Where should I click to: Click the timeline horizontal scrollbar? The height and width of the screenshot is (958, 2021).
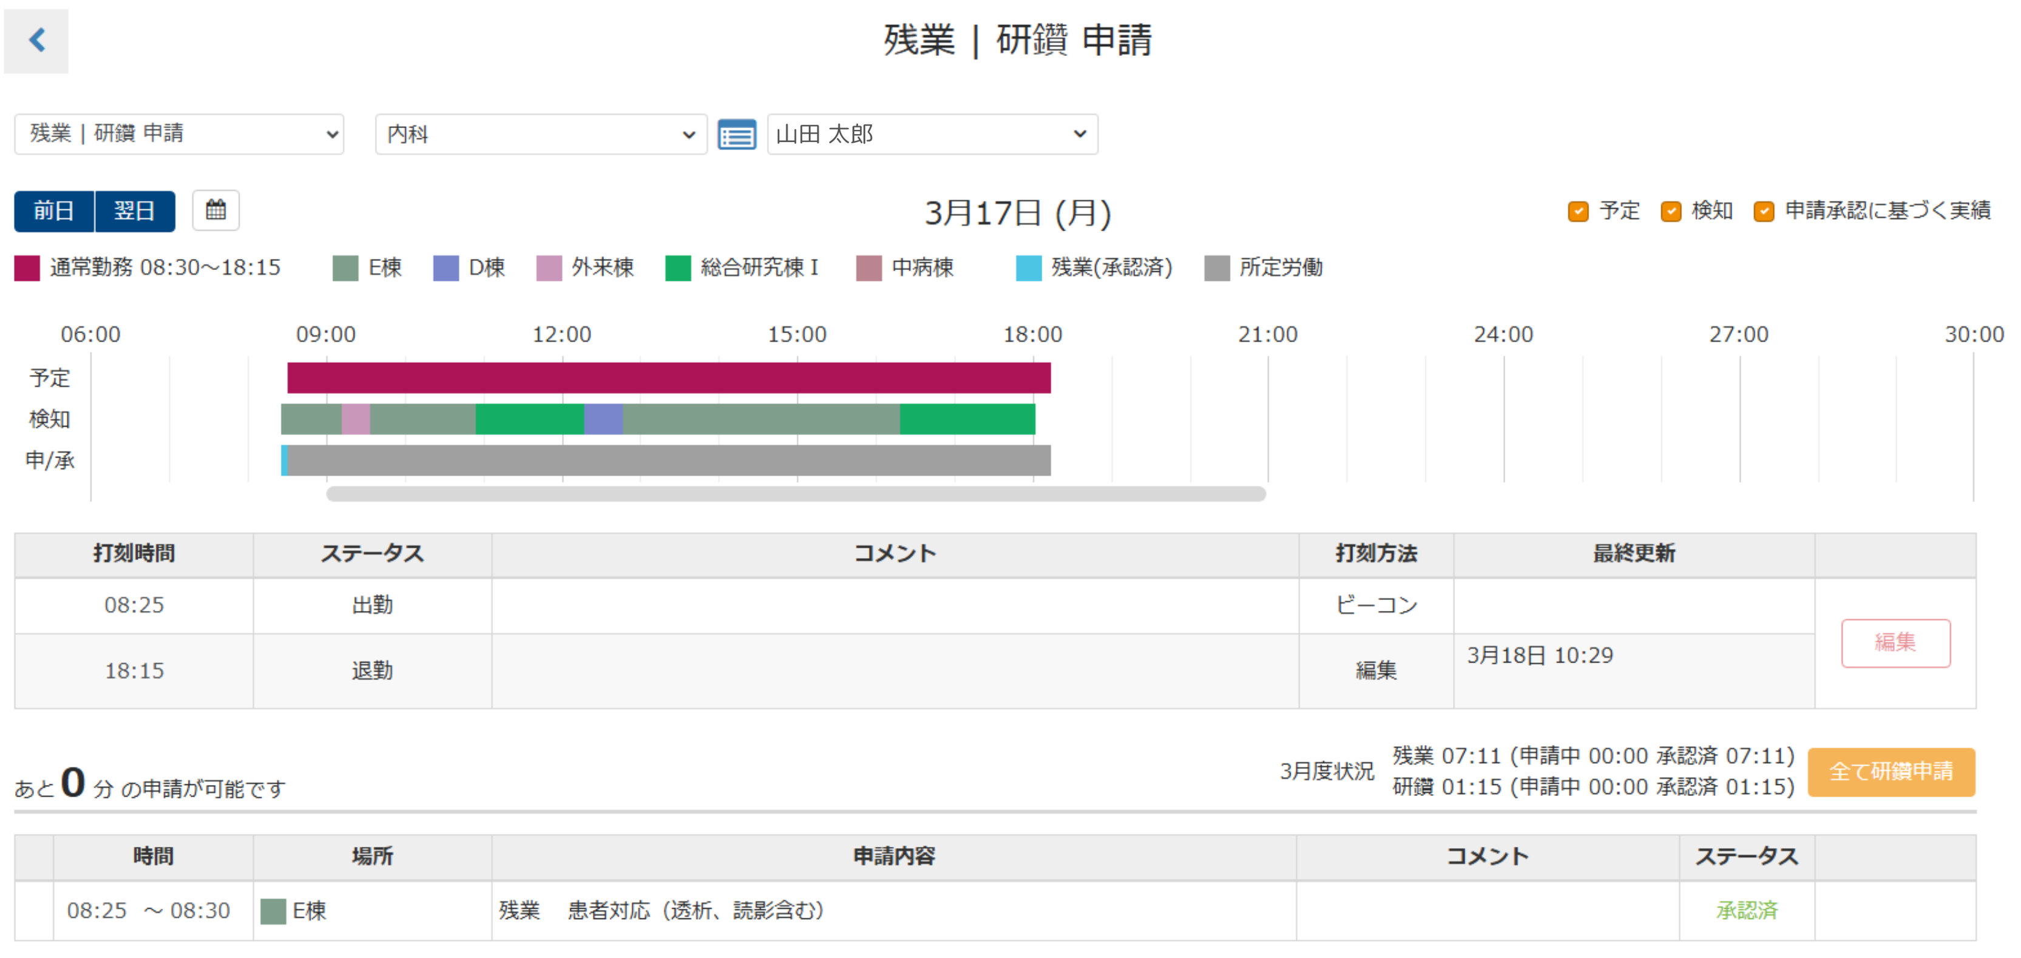(x=795, y=493)
